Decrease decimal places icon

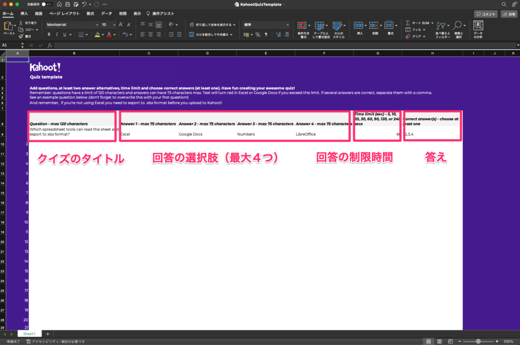pos(286,34)
